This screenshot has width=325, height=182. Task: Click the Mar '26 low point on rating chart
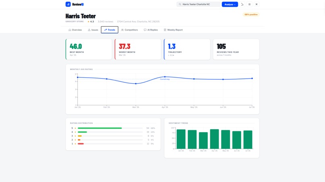click(136, 84)
